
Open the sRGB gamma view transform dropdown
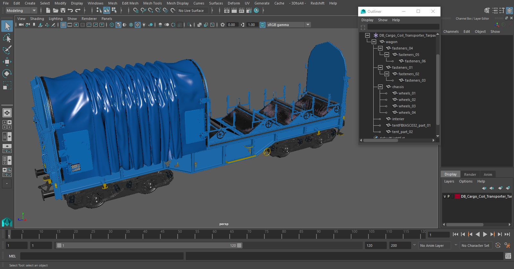pyautogui.click(x=308, y=25)
